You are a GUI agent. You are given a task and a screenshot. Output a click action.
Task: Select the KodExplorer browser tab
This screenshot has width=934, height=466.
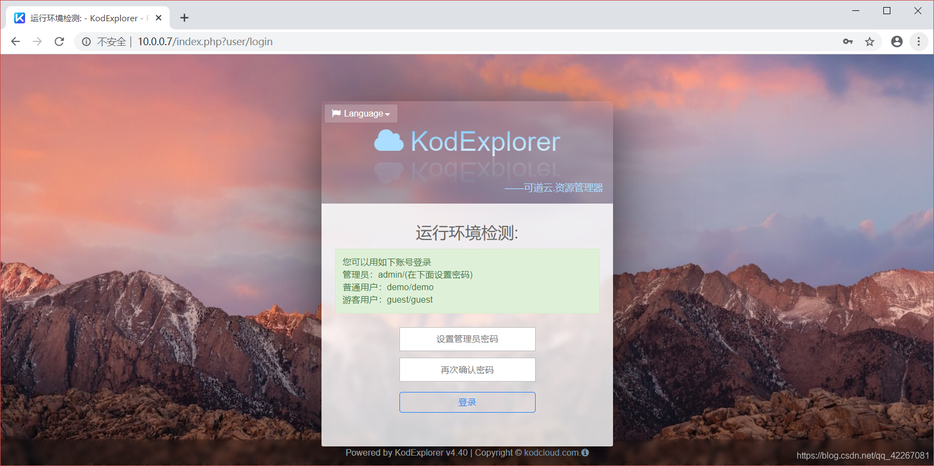(x=88, y=18)
